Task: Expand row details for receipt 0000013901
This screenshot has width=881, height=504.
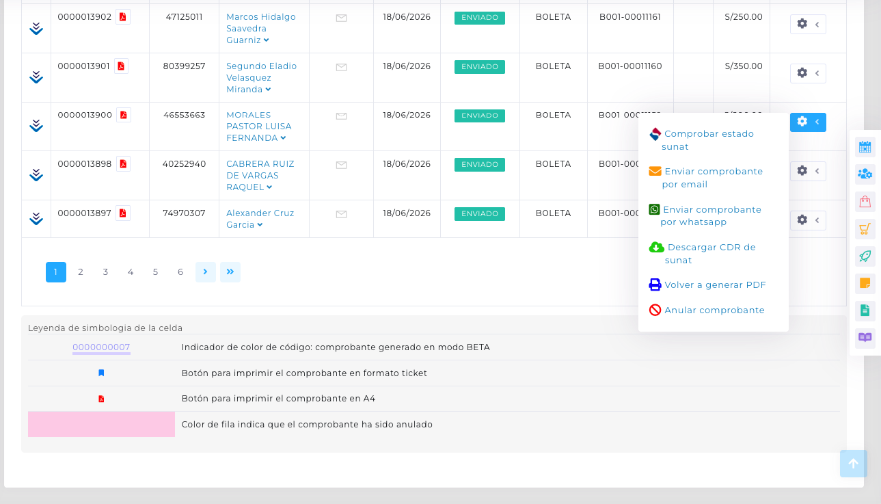Action: tap(37, 77)
